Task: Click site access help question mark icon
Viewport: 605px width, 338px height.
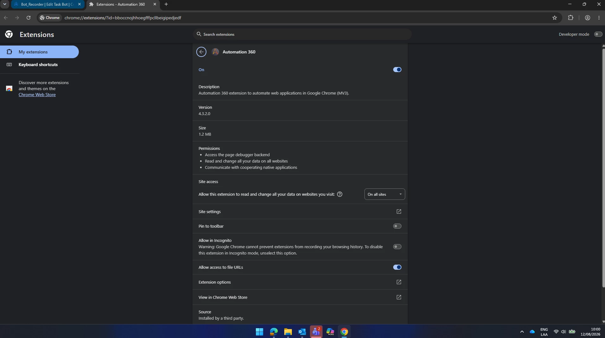Action: pos(340,194)
